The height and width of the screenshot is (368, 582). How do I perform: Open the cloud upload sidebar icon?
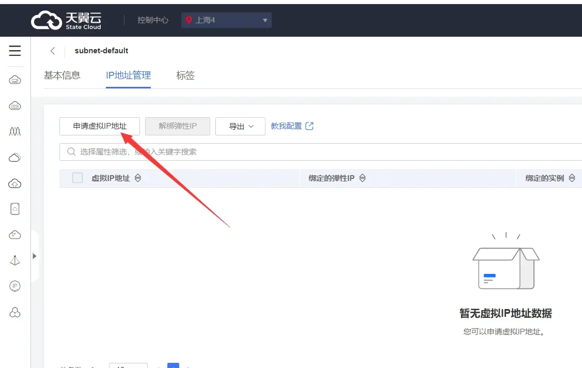pyautogui.click(x=15, y=183)
